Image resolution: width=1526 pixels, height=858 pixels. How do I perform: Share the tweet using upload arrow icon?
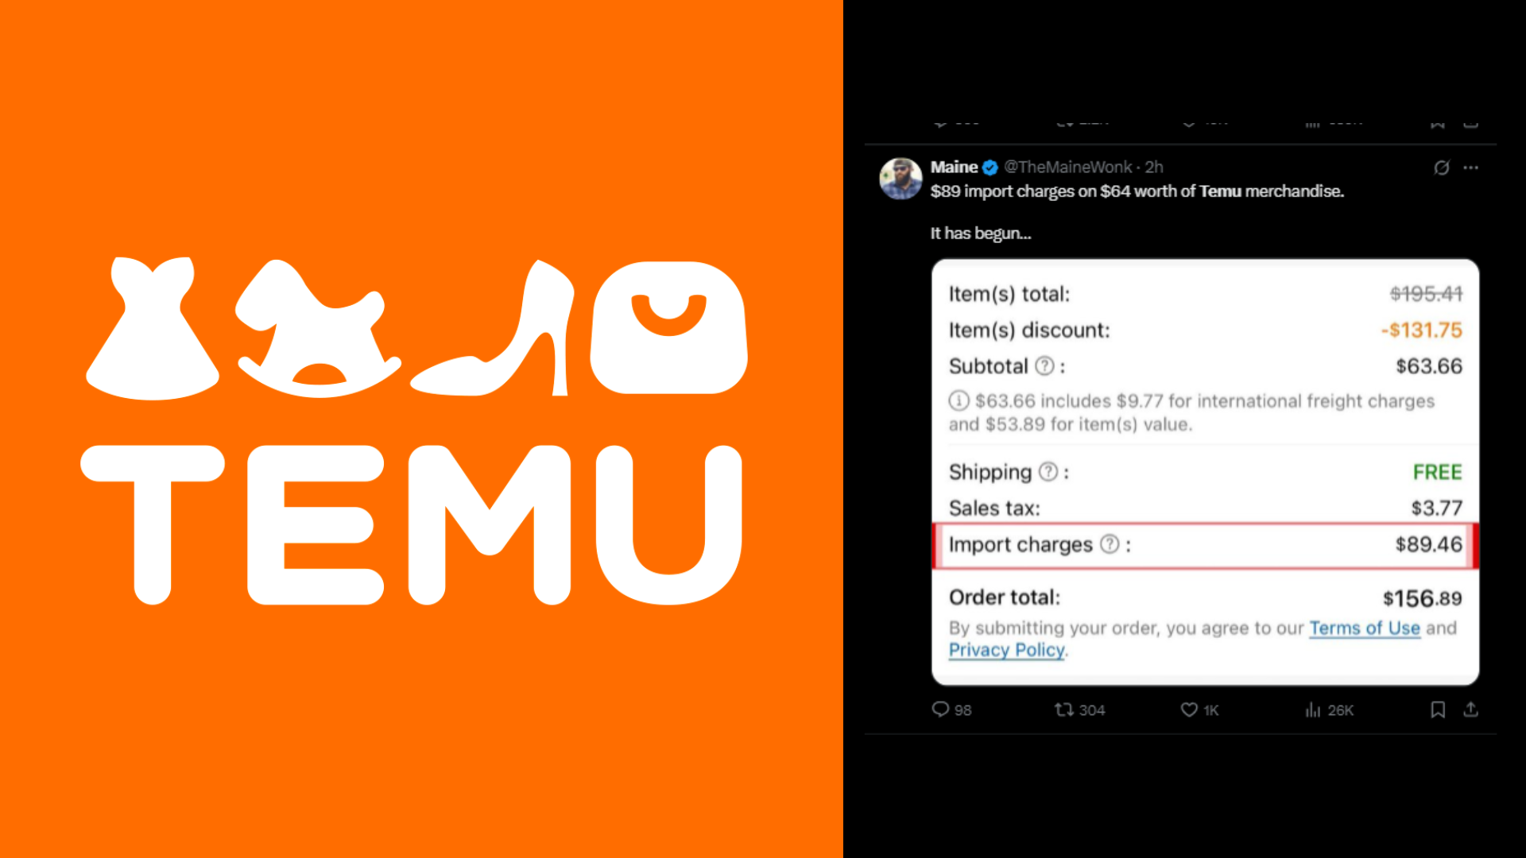[1471, 709]
